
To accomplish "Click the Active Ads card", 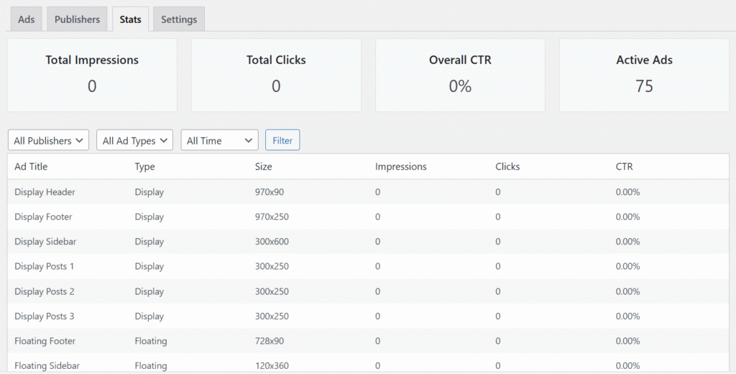I will [x=644, y=76].
